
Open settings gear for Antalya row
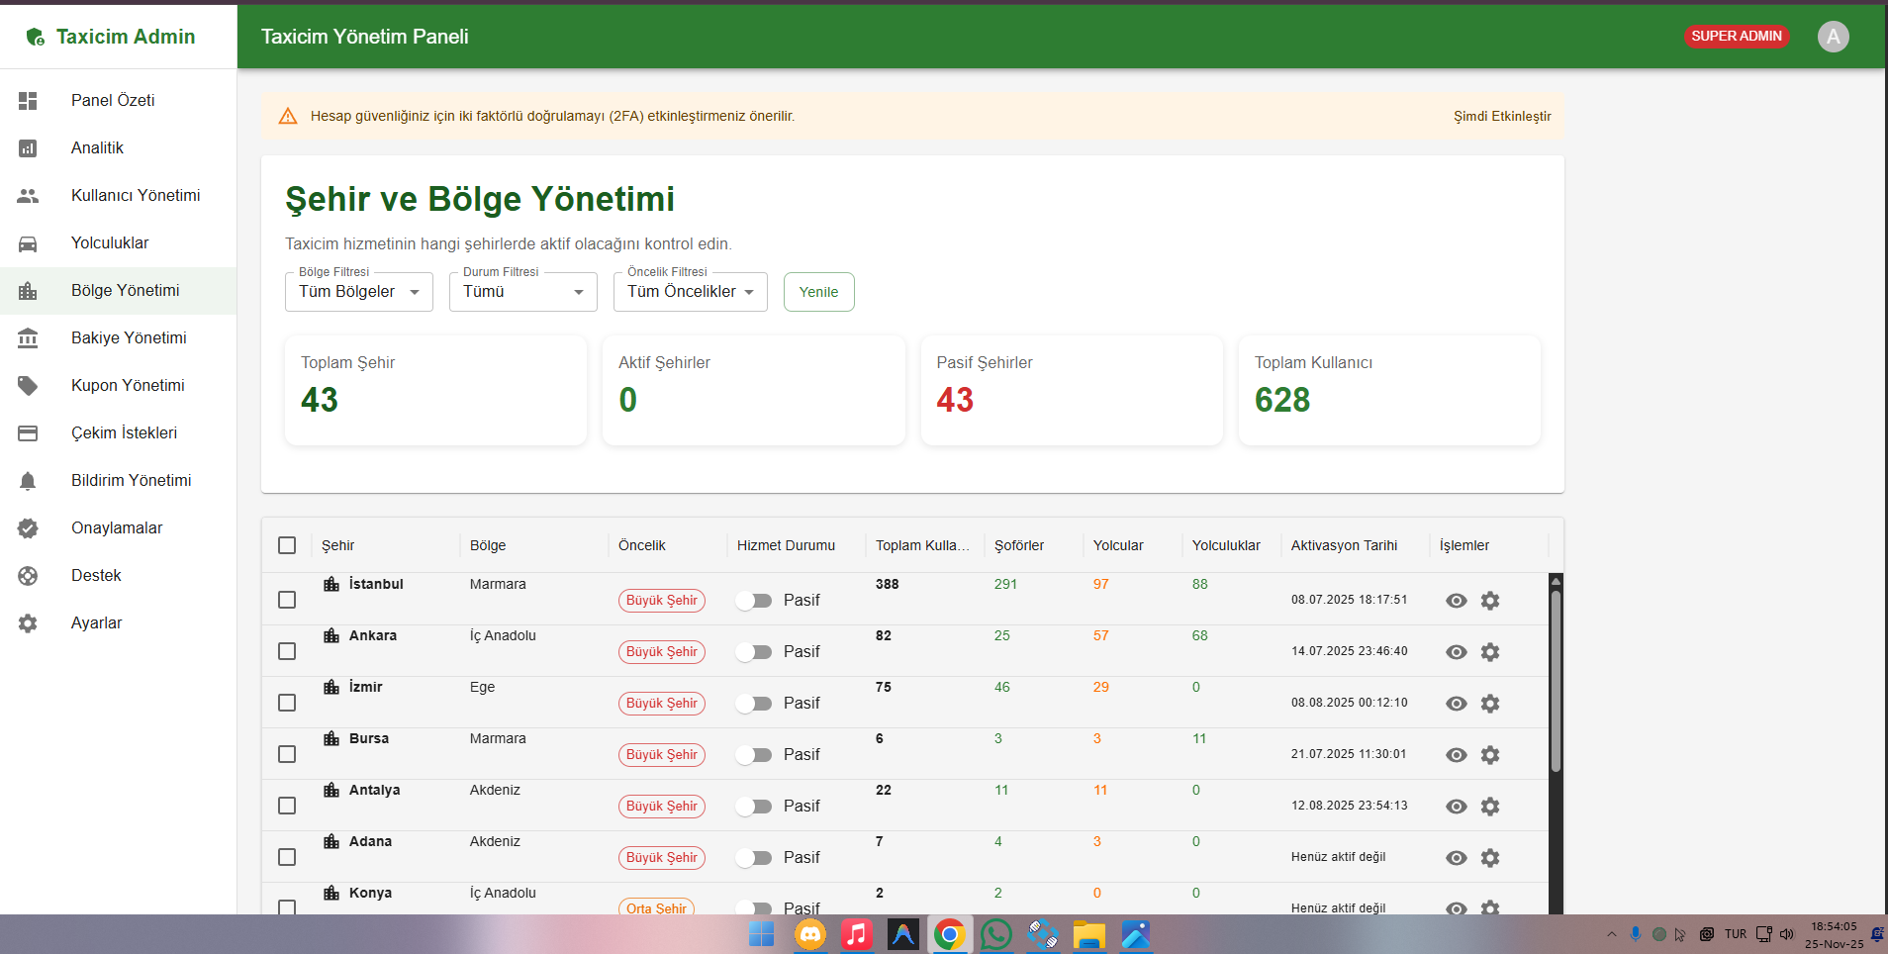point(1490,807)
